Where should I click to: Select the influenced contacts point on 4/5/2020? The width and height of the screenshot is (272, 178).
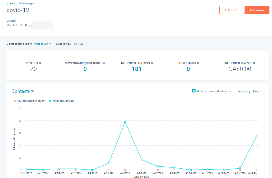coord(109,163)
